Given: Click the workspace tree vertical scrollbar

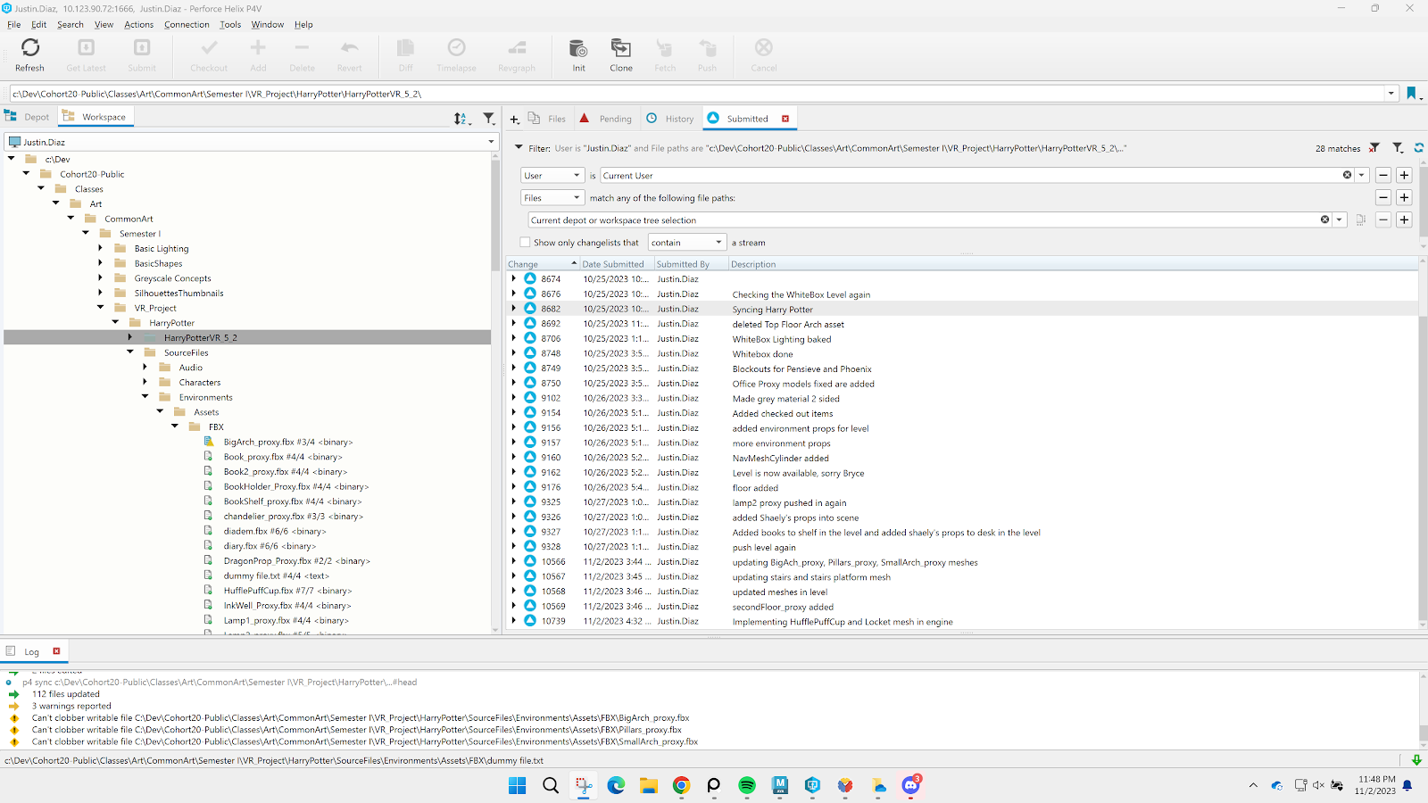Looking at the screenshot, I should pos(495,214).
